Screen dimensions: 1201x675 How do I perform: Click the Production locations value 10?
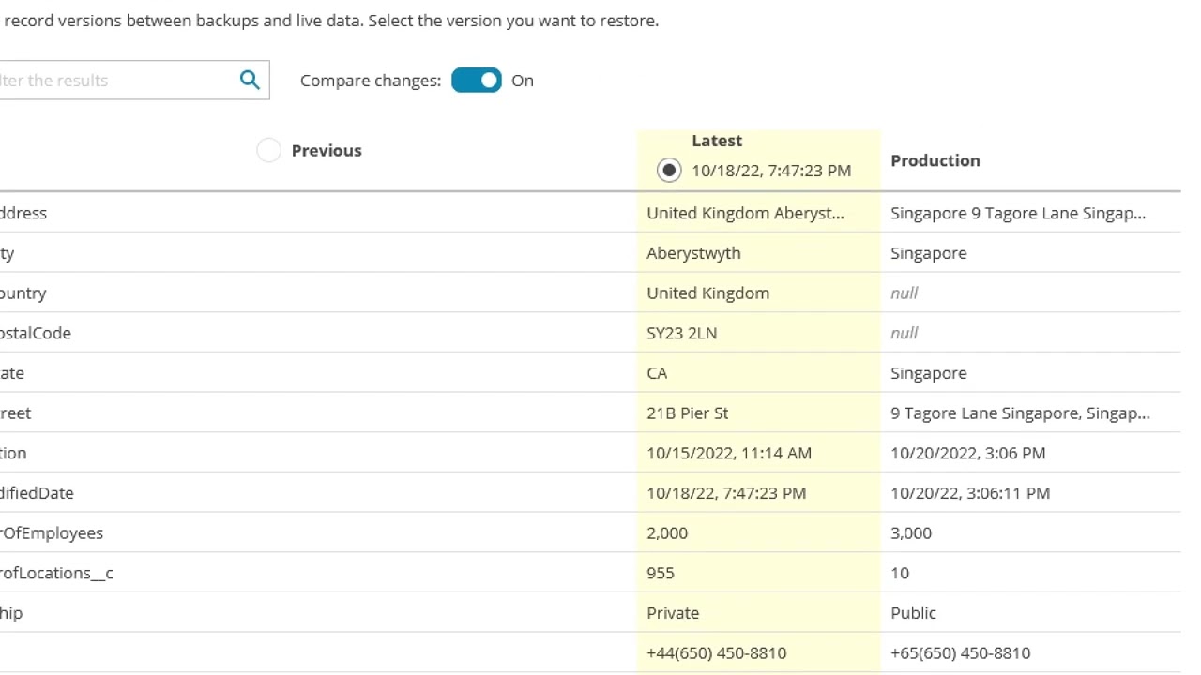point(900,573)
